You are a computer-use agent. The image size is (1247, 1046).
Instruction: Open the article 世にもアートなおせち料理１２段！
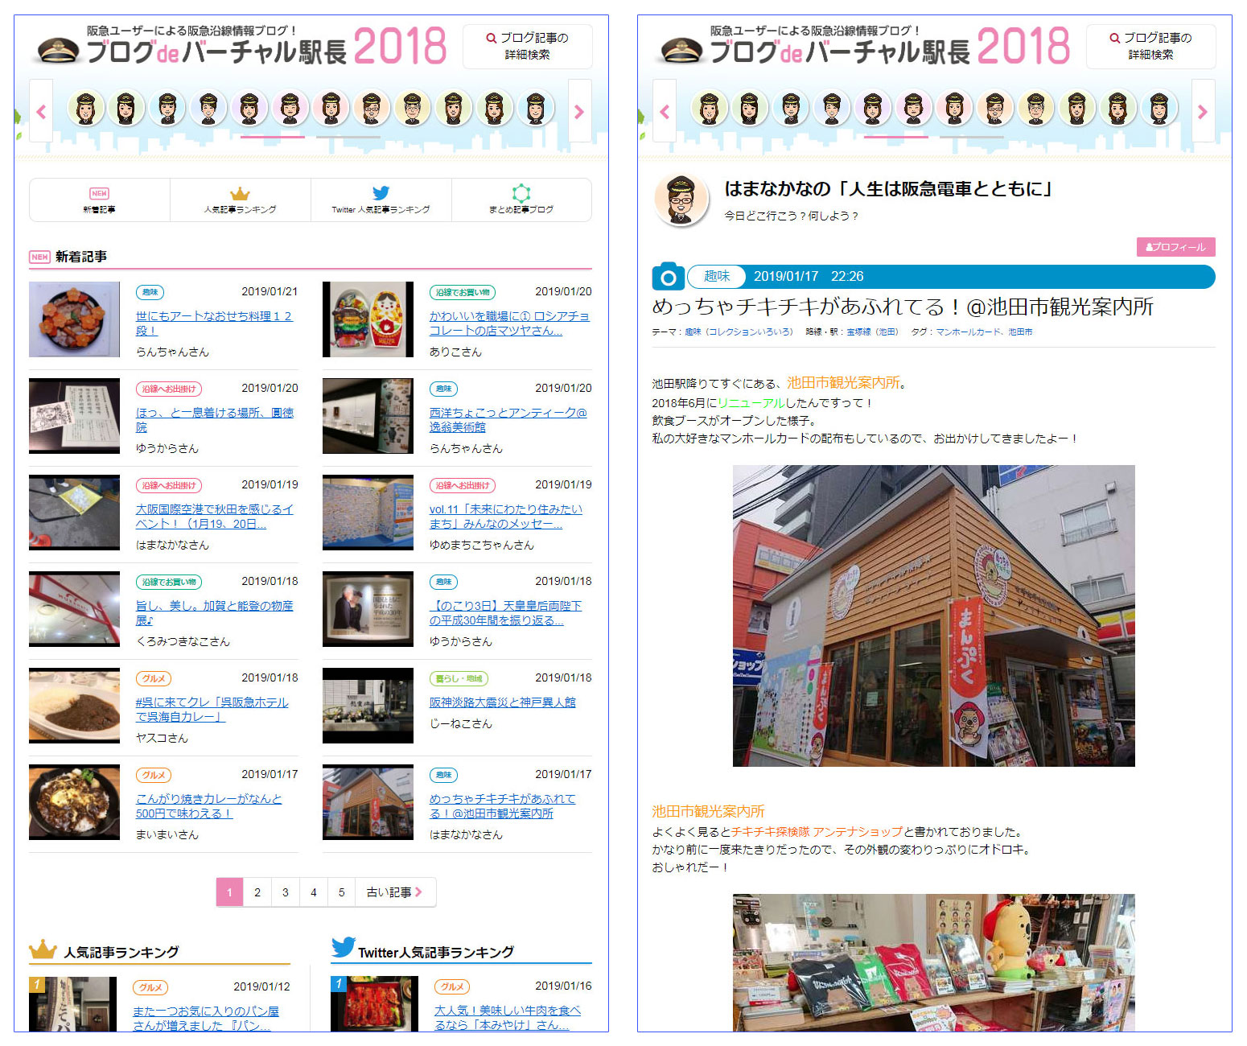214,323
